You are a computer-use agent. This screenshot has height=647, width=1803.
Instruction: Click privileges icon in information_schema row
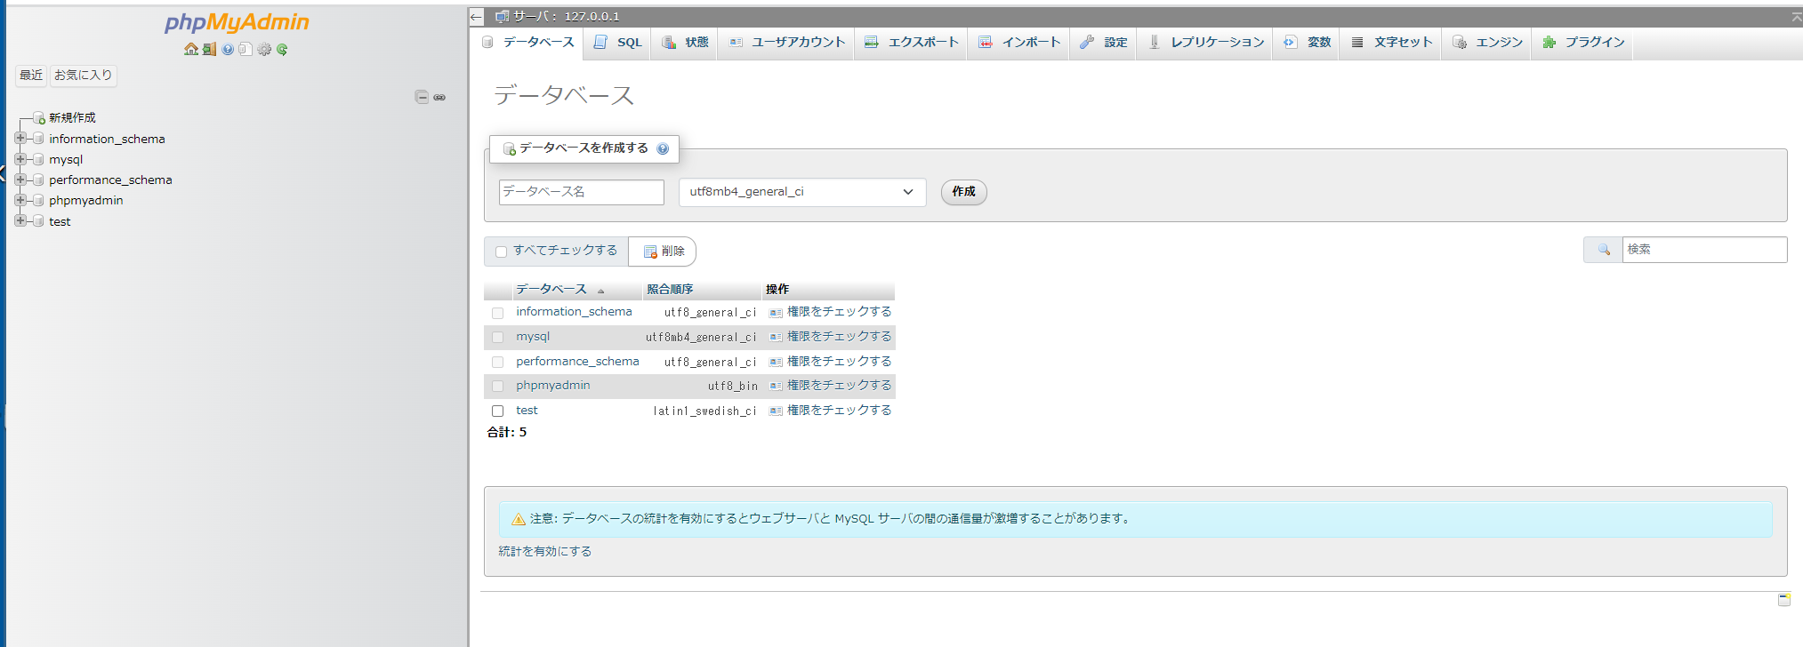point(776,313)
